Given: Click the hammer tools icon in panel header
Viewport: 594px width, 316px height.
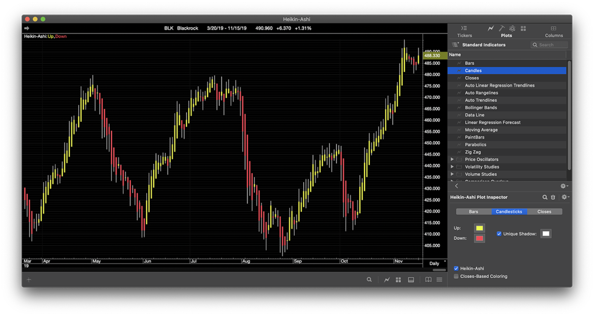Looking at the screenshot, I should click(x=502, y=28).
